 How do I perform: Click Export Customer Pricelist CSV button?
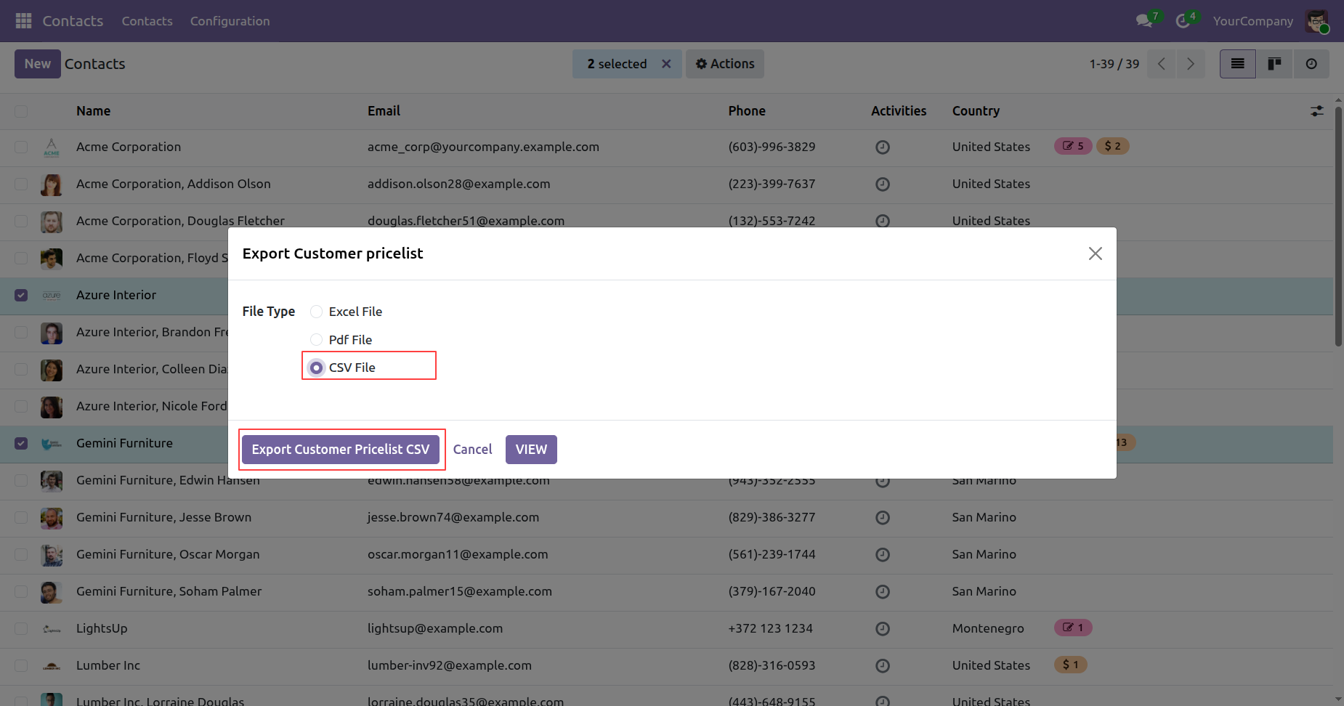pos(340,450)
